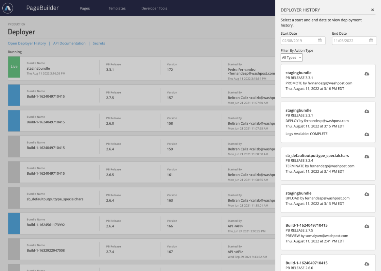
Task: Click the blue status block for version 166
Action: 14,224
